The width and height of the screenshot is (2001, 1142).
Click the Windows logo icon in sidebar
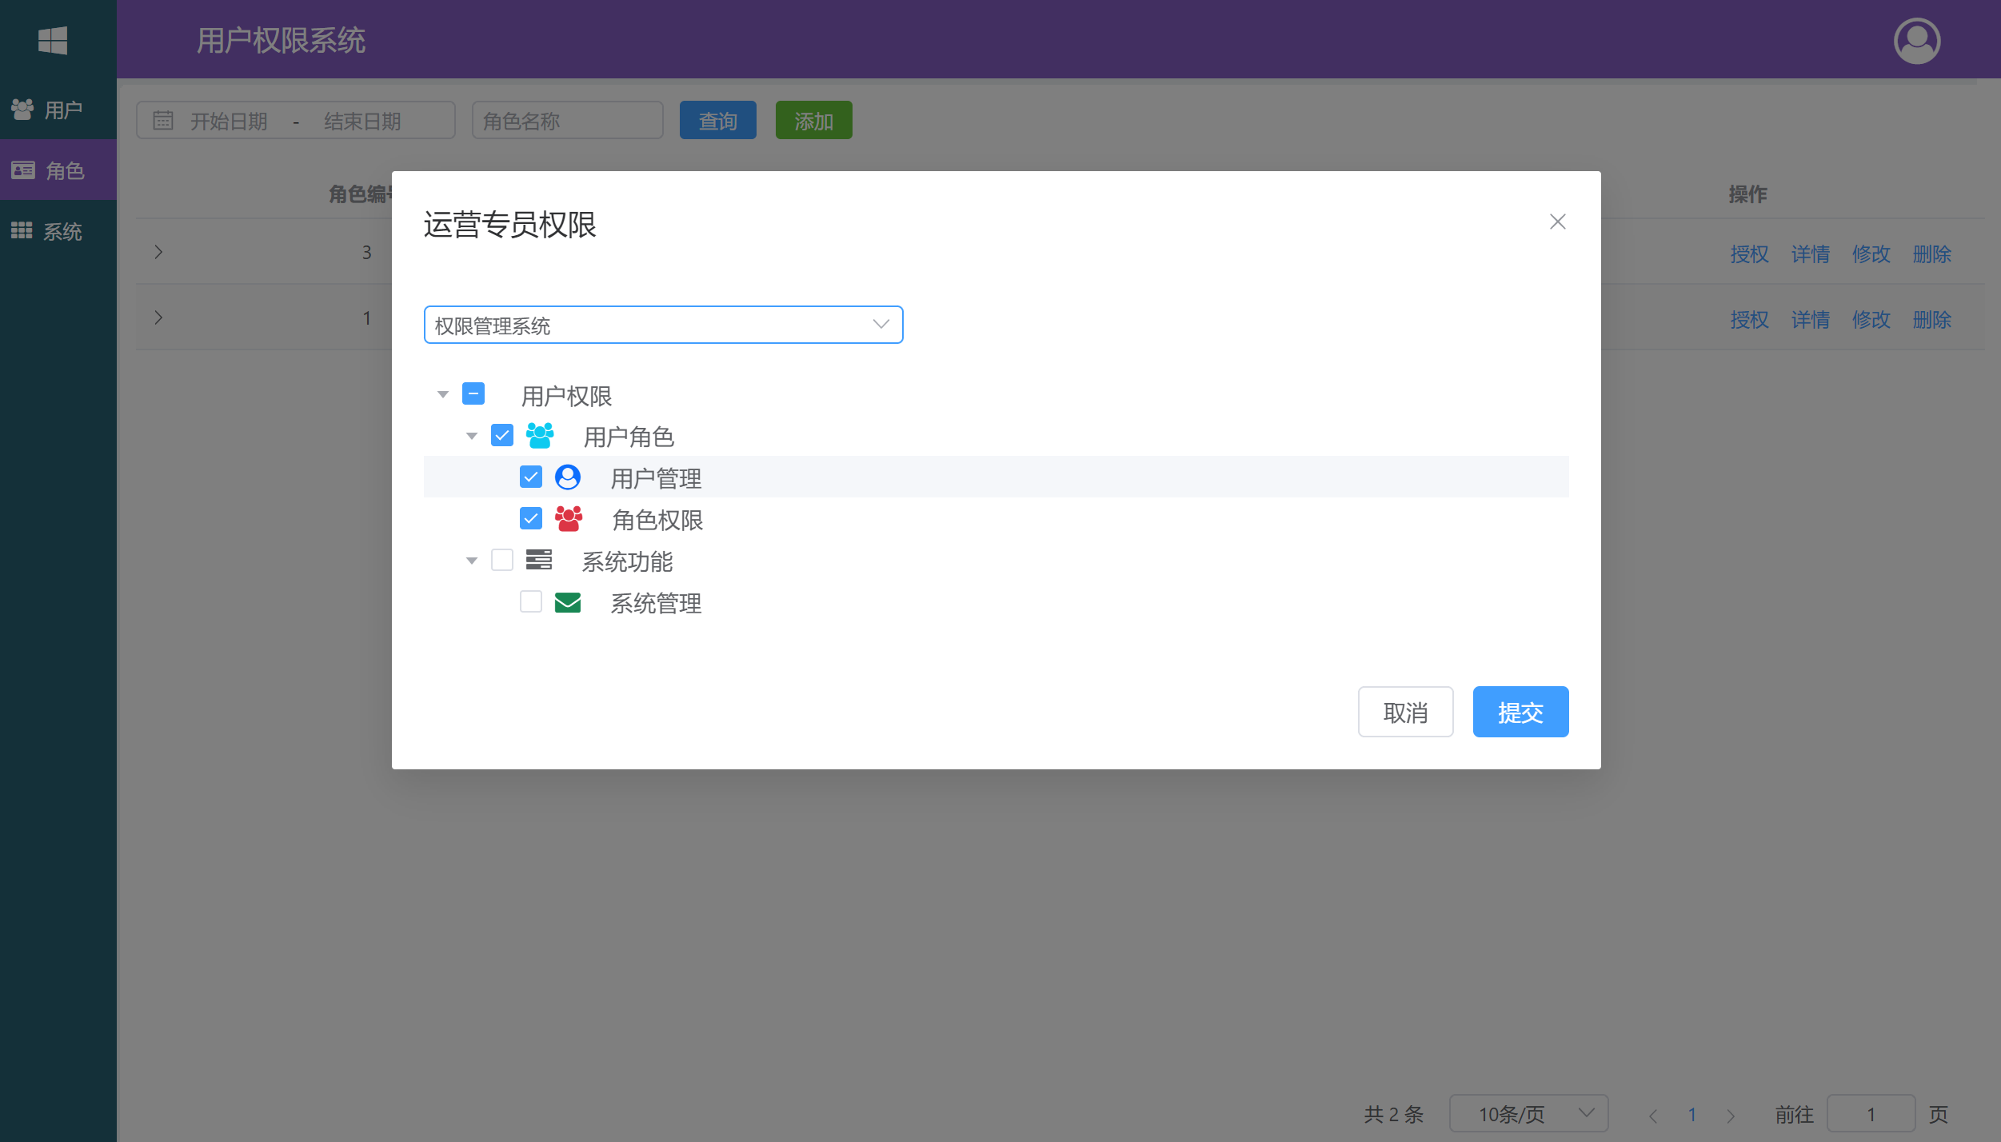point(53,40)
